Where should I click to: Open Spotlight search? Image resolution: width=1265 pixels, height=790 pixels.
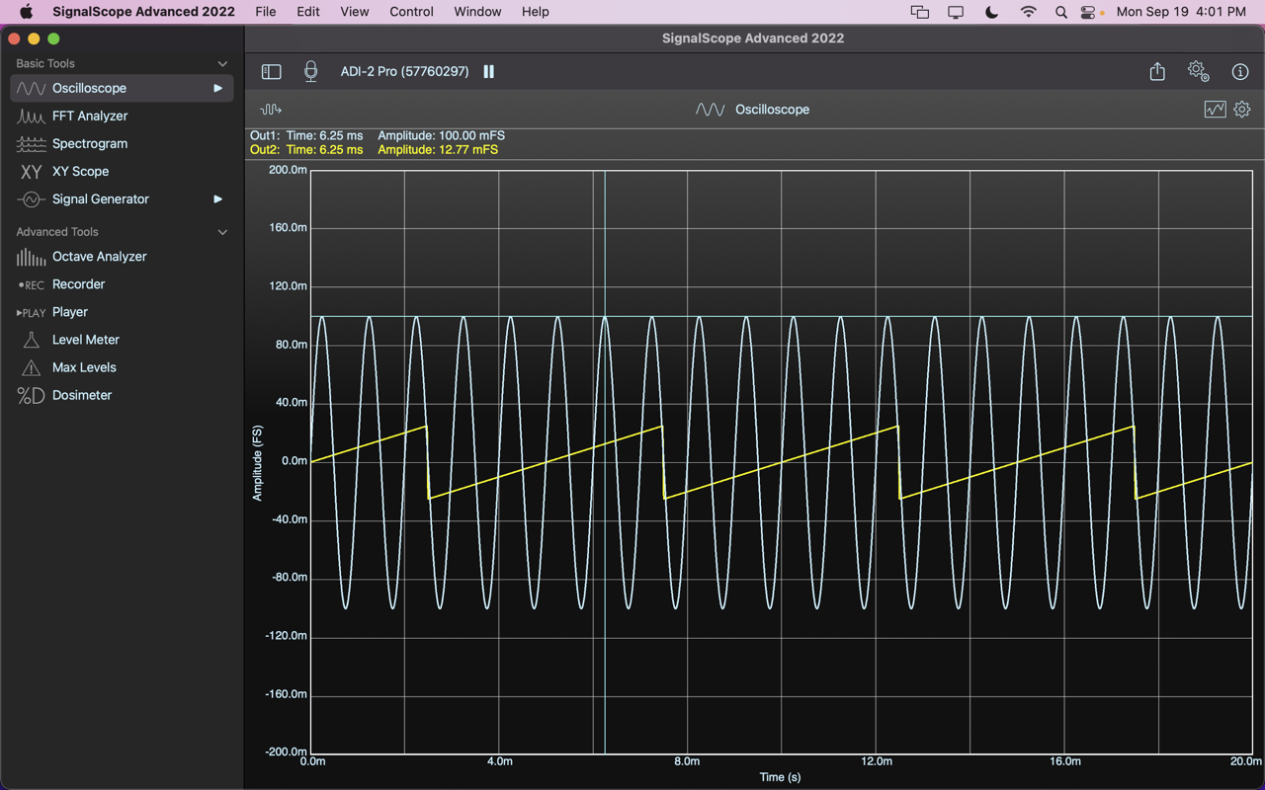(x=1060, y=12)
